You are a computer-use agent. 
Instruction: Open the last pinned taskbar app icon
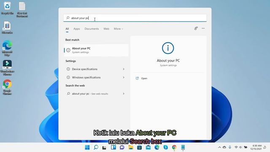click(183, 147)
